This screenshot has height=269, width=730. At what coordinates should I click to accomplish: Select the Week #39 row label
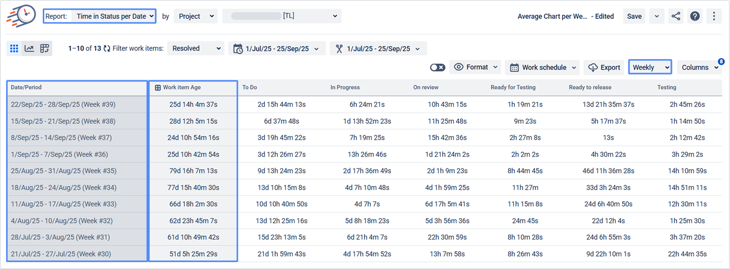tap(63, 104)
